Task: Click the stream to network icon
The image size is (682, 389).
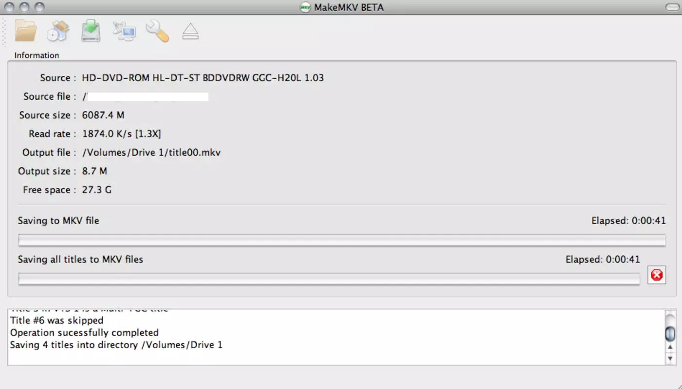Action: tap(124, 31)
